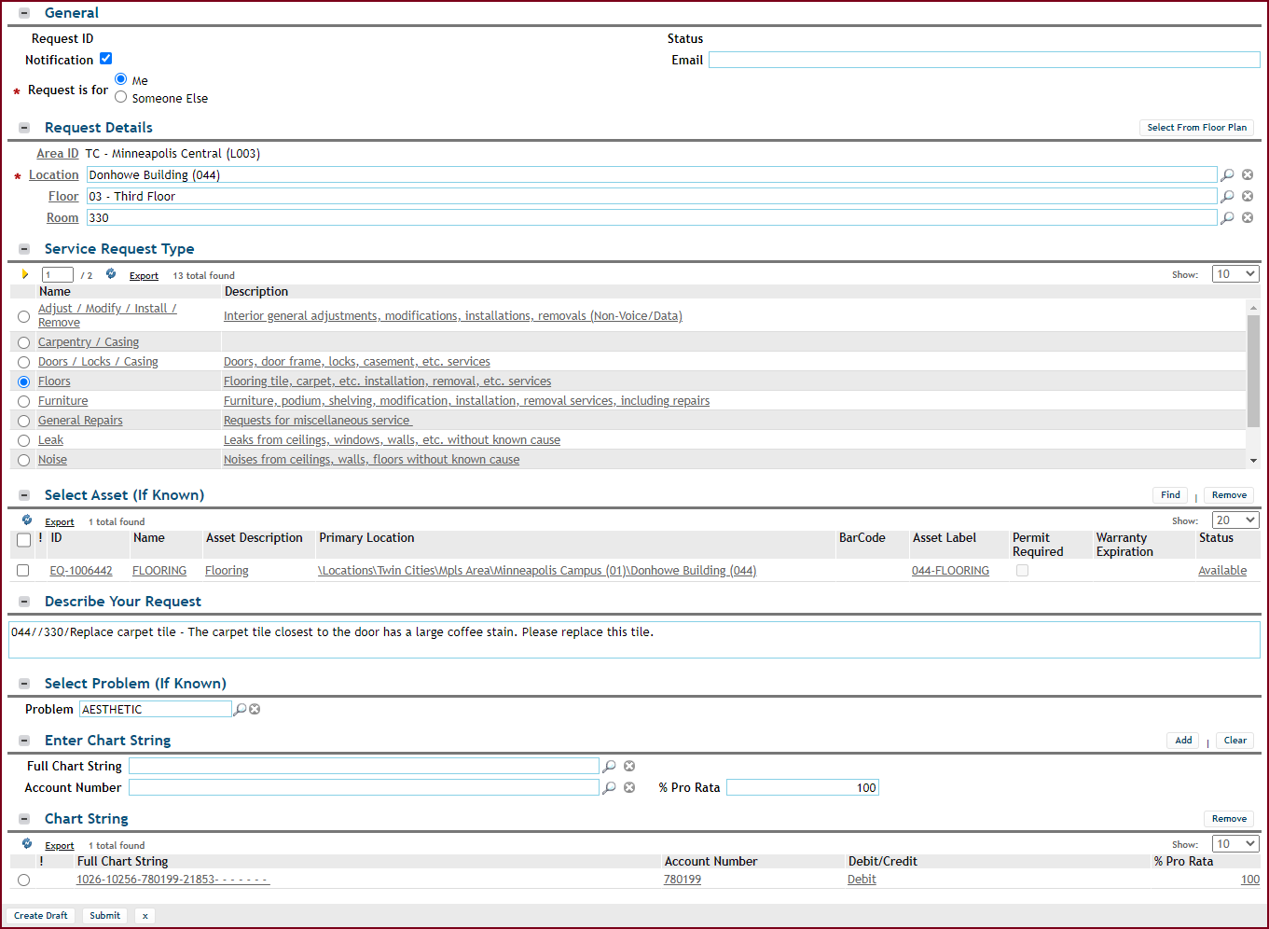The height and width of the screenshot is (929, 1269).
Task: Uncheck the Notification checkbox
Action: pos(106,59)
